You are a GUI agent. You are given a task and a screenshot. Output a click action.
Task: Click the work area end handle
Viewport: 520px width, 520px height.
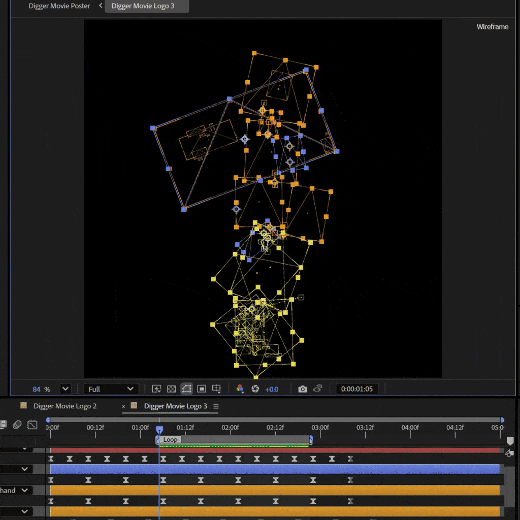311,440
